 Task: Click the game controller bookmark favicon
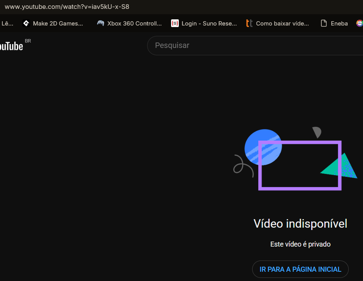100,23
